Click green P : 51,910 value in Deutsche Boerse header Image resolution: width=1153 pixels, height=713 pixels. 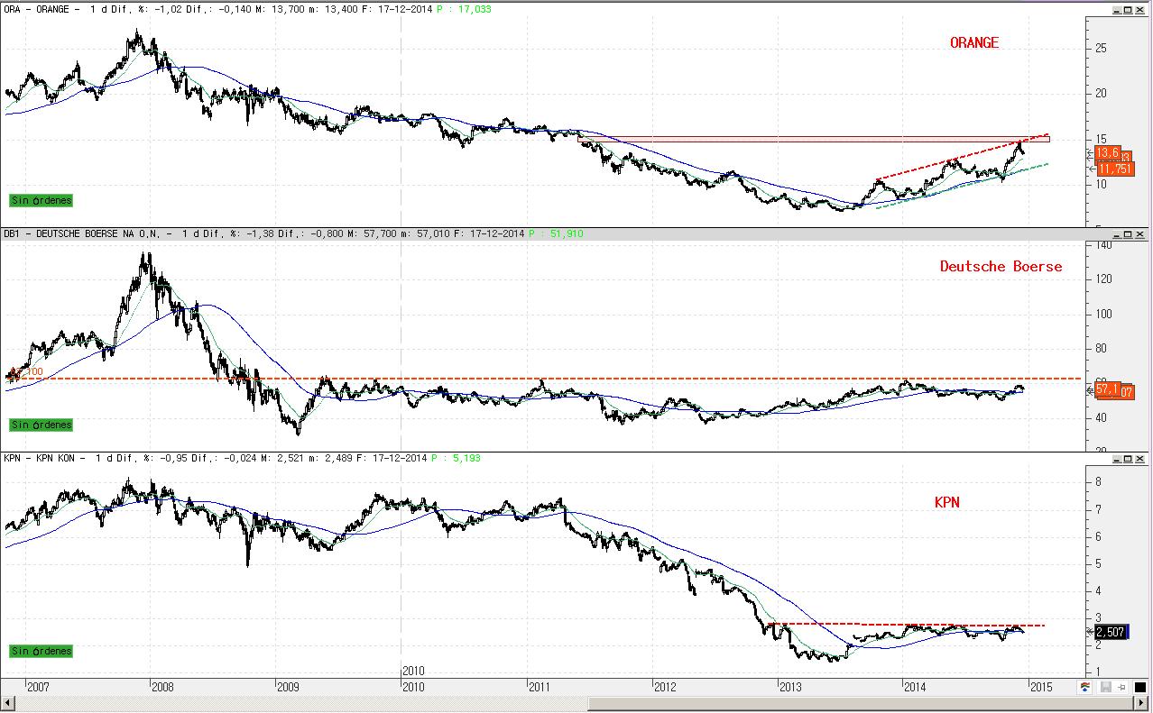(557, 233)
